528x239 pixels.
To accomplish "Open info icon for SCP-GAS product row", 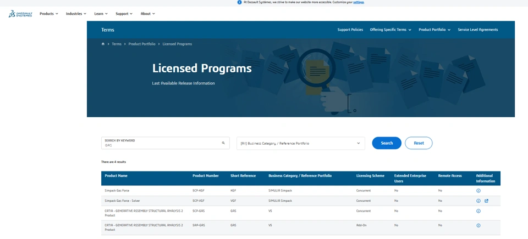I will coord(479,211).
